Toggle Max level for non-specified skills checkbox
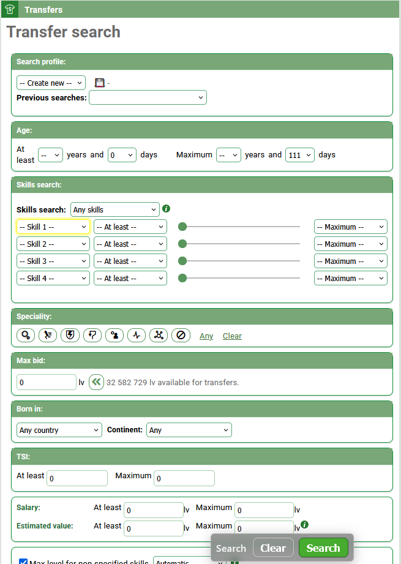 coord(23,561)
